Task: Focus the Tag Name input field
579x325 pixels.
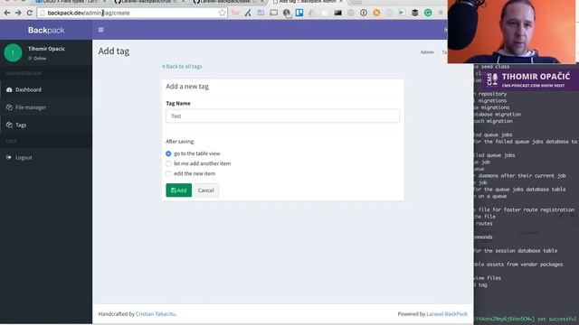Action: click(282, 116)
